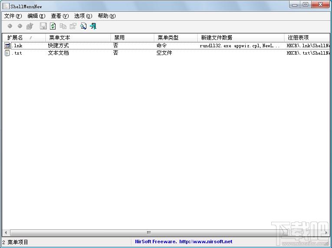Open the www.nirsoft.net status bar link
This screenshot has height=248, width=332.
tap(206, 241)
